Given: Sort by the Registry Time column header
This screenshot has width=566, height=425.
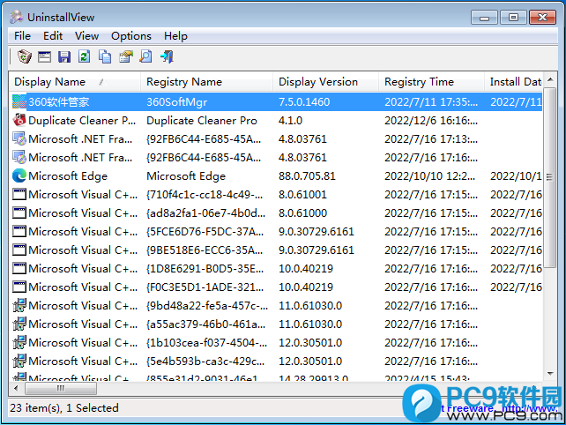Looking at the screenshot, I should click(431, 82).
